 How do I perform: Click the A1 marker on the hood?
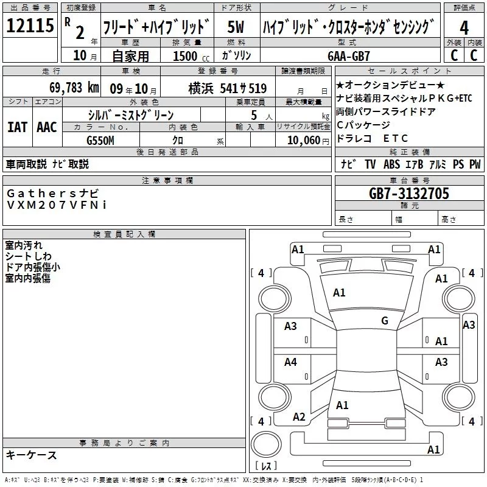(x=339, y=292)
